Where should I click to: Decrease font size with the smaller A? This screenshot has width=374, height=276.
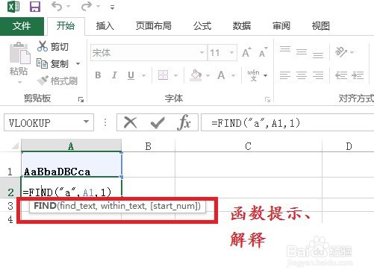[263, 52]
